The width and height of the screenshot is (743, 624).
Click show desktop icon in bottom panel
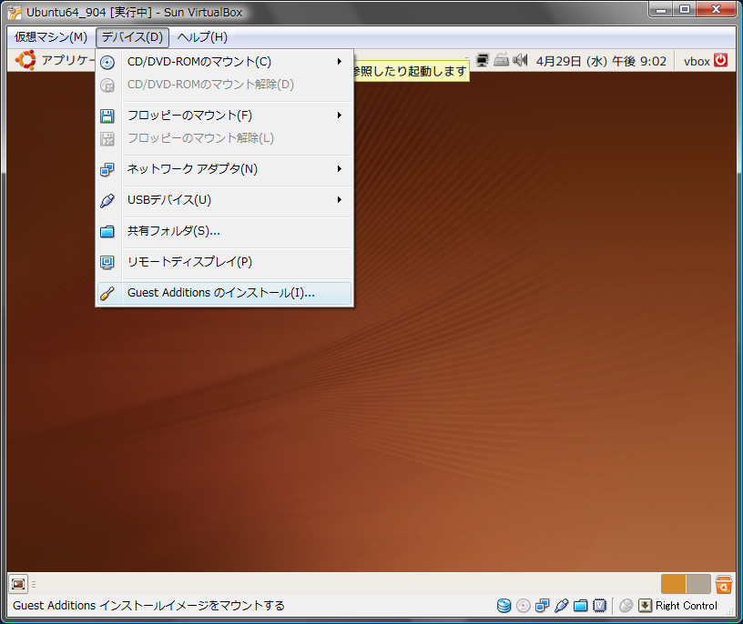[18, 584]
